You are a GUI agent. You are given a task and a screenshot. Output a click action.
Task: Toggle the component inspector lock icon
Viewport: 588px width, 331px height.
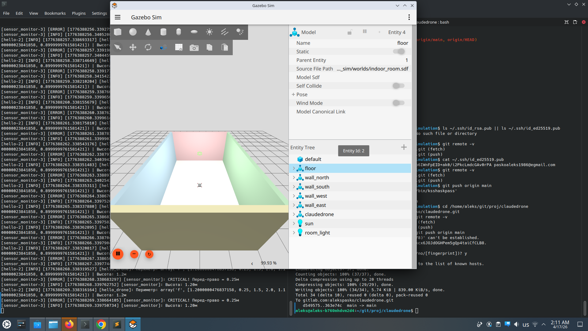click(350, 32)
